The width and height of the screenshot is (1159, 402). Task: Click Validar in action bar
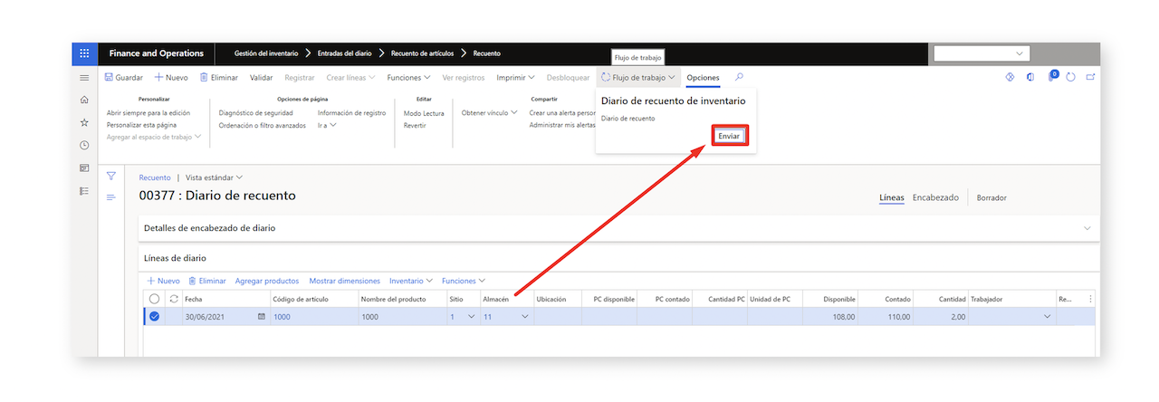coord(262,78)
